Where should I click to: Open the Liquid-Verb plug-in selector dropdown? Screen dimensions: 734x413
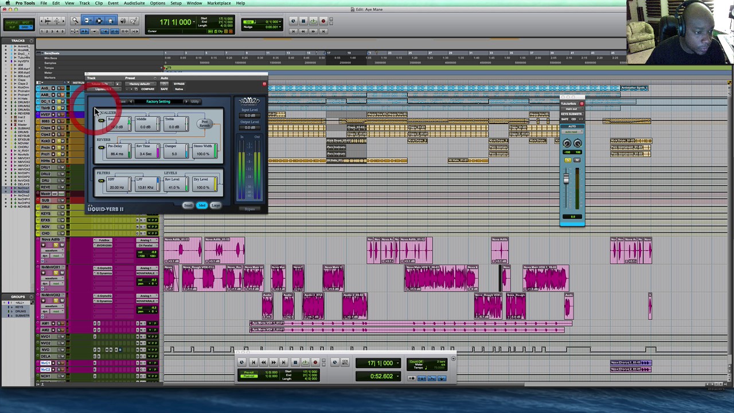(x=104, y=89)
